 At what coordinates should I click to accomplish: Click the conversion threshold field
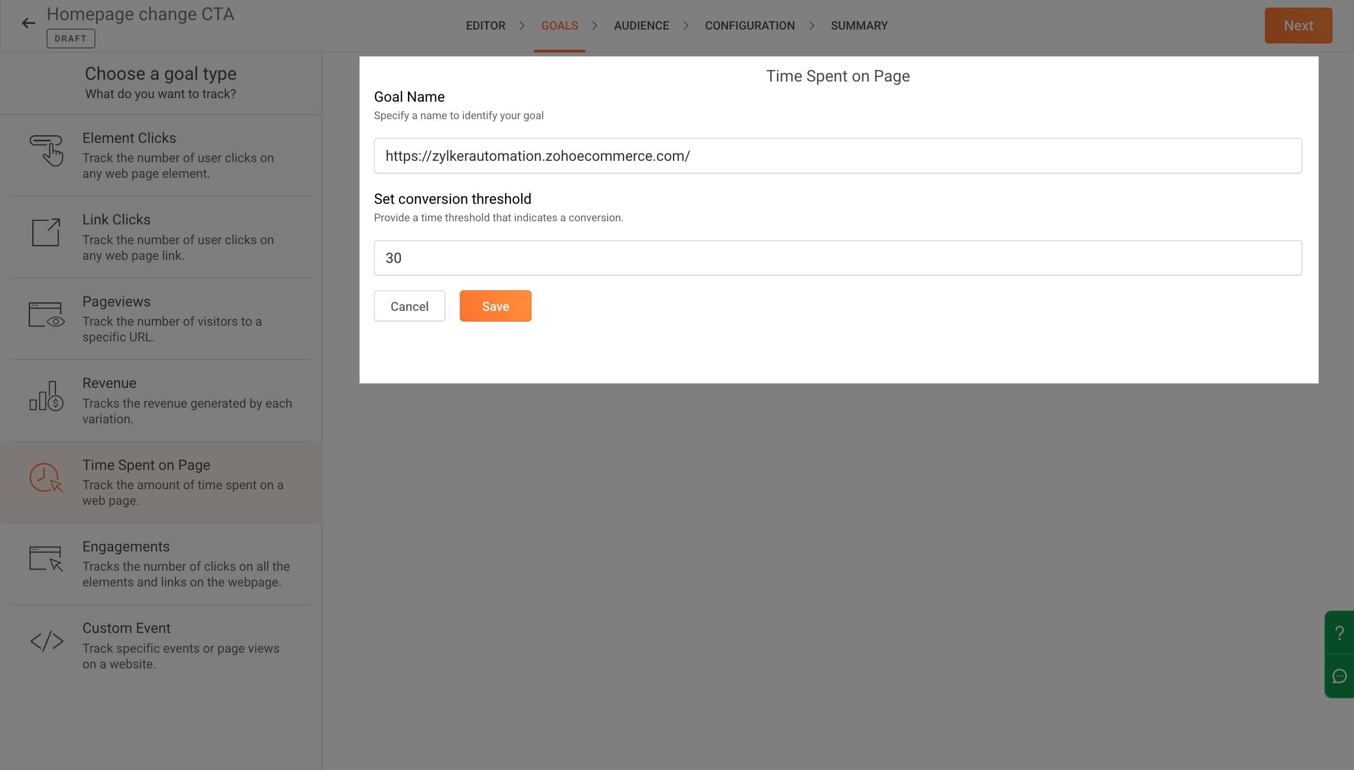[x=838, y=258]
